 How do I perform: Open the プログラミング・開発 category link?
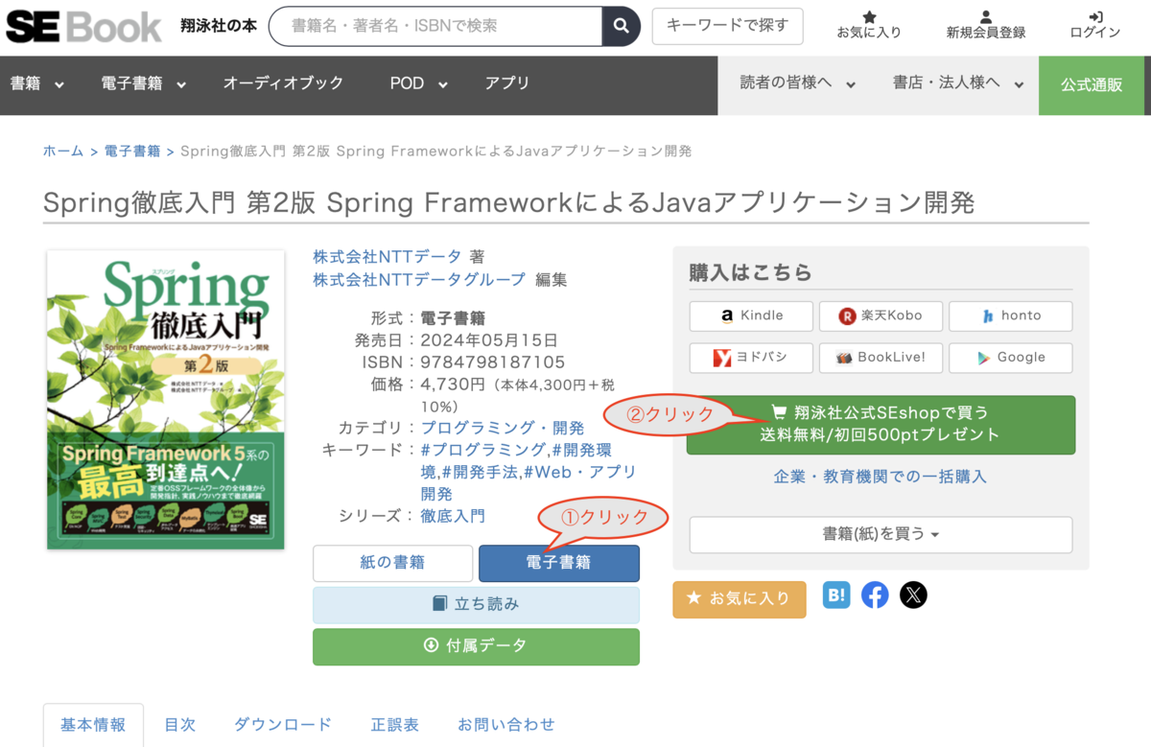(x=503, y=428)
